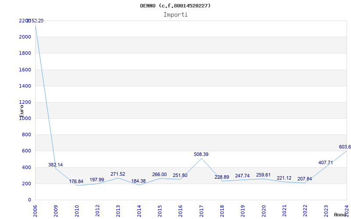This screenshot has height=219, width=351.
Task: Click the Euro y-axis title
Action: coord(21,111)
